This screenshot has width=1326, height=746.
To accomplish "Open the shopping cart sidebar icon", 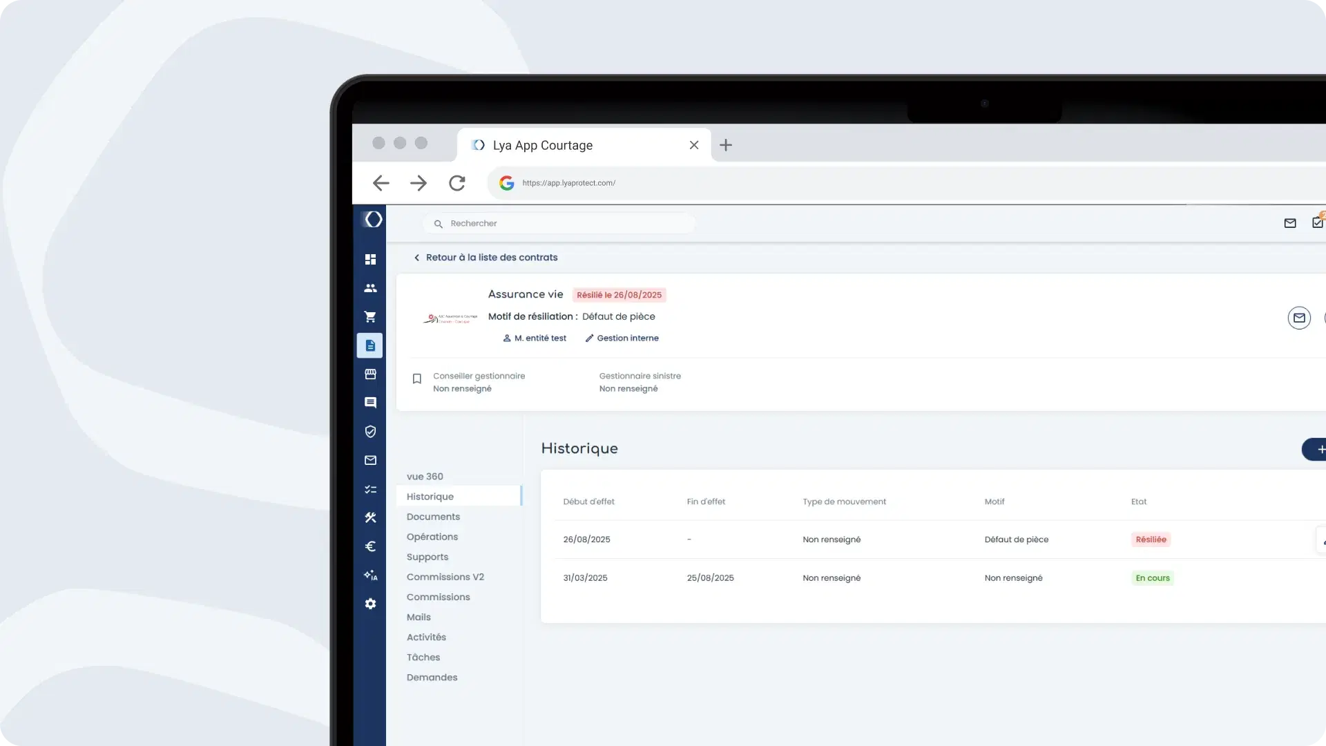I will pyautogui.click(x=370, y=316).
